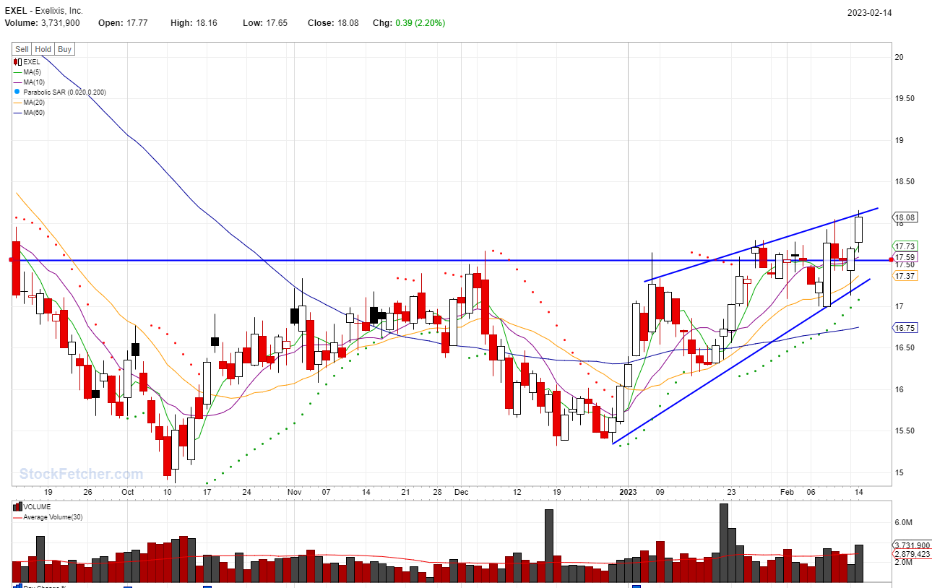
Task: Click the EXEL - Exelixis, Inc. title
Action: point(44,11)
